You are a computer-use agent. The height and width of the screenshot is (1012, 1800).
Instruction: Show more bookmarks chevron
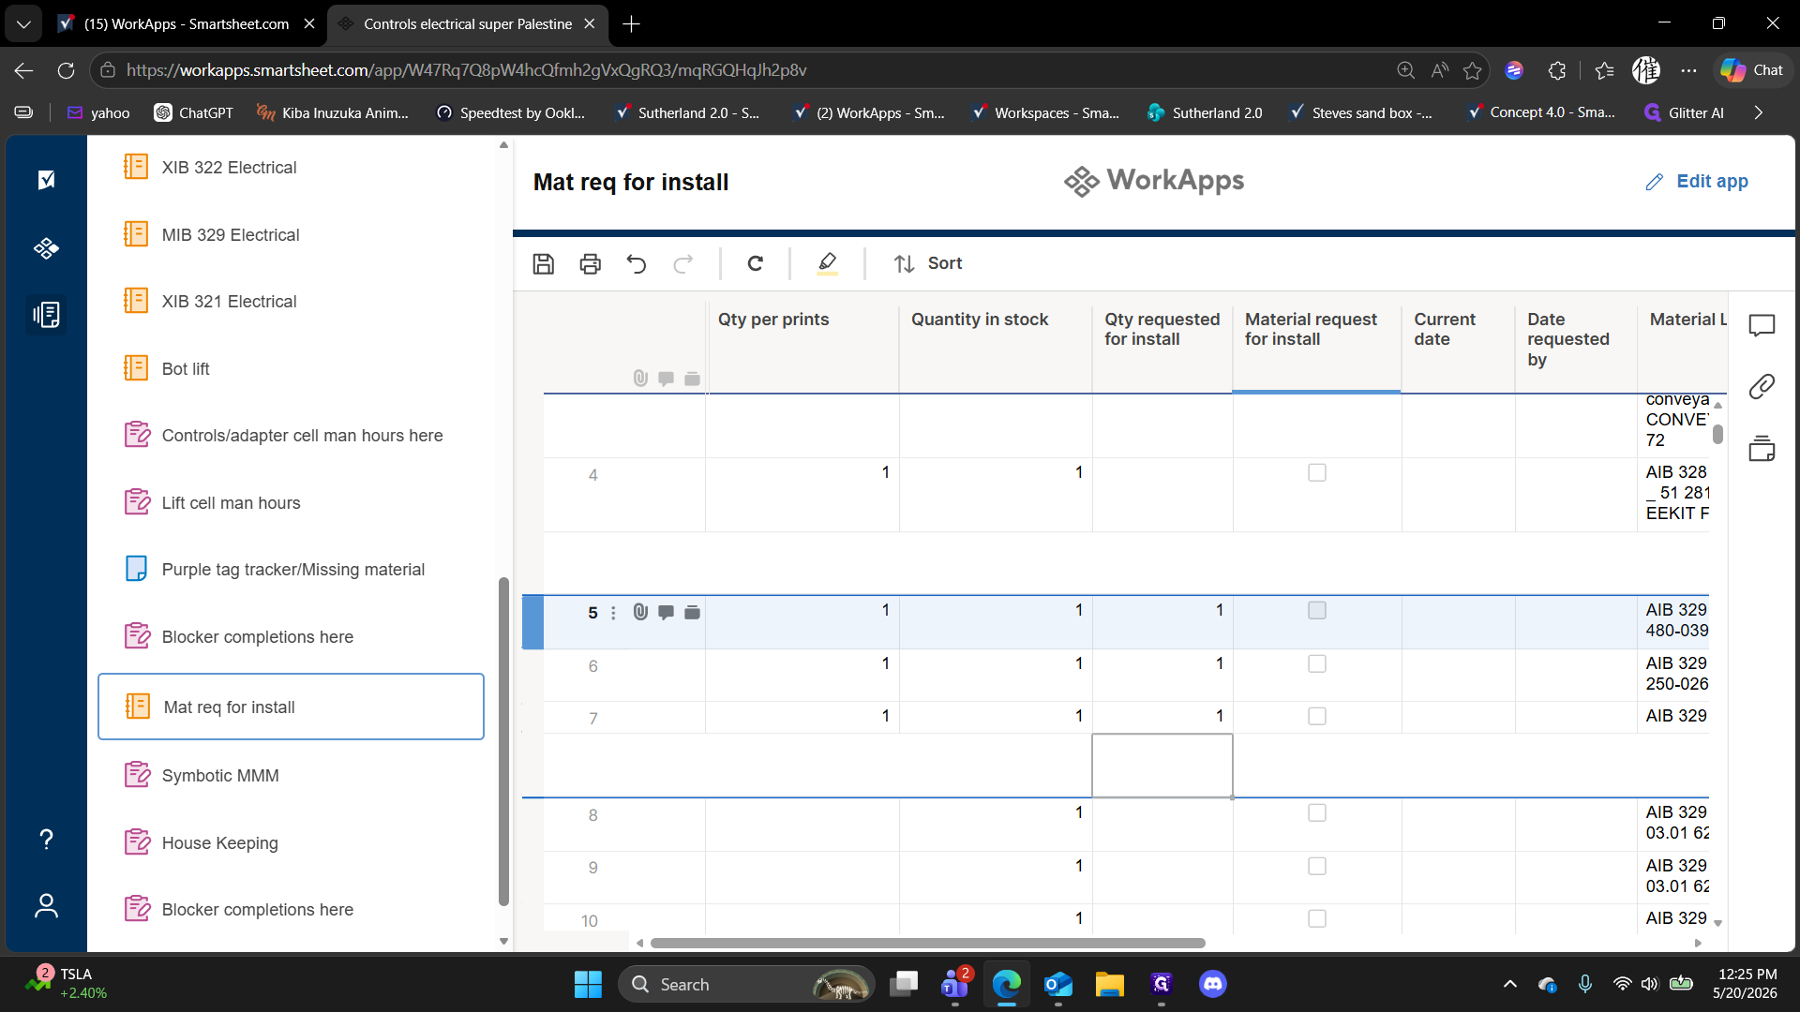tap(1758, 112)
